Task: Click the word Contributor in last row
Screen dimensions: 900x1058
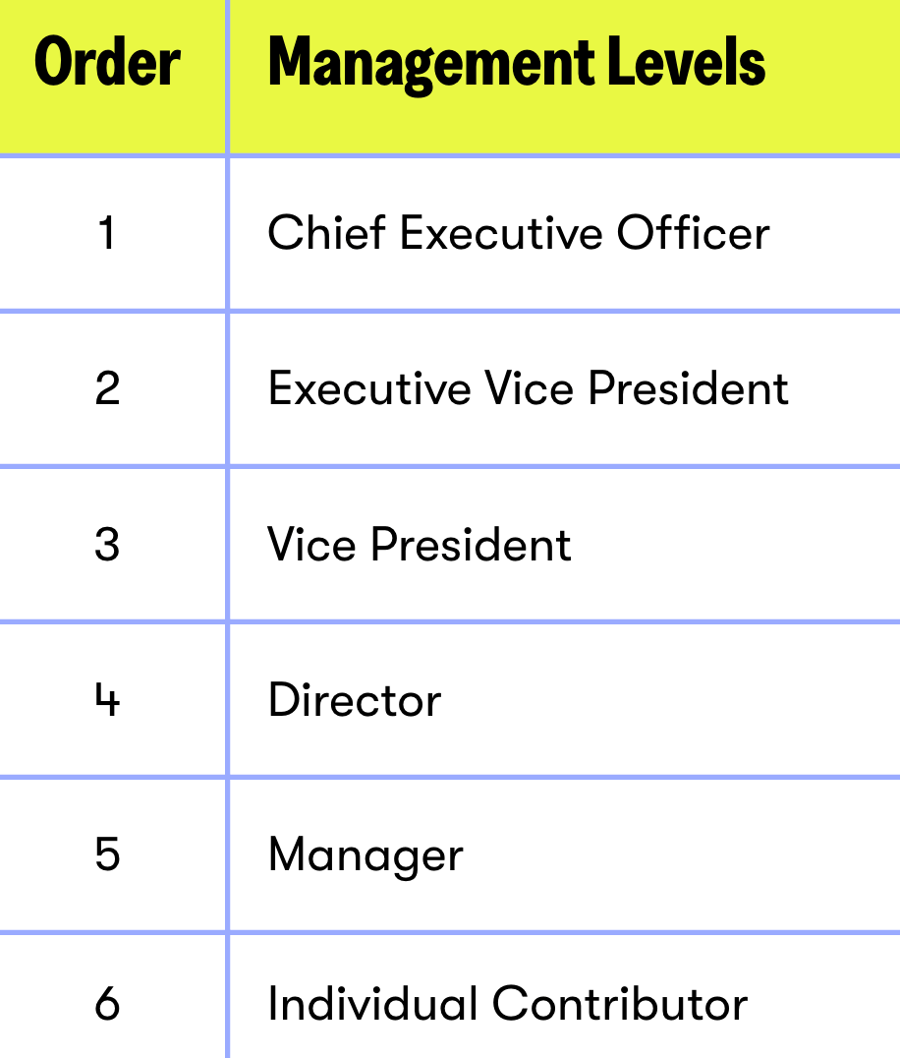Action: [x=620, y=1004]
